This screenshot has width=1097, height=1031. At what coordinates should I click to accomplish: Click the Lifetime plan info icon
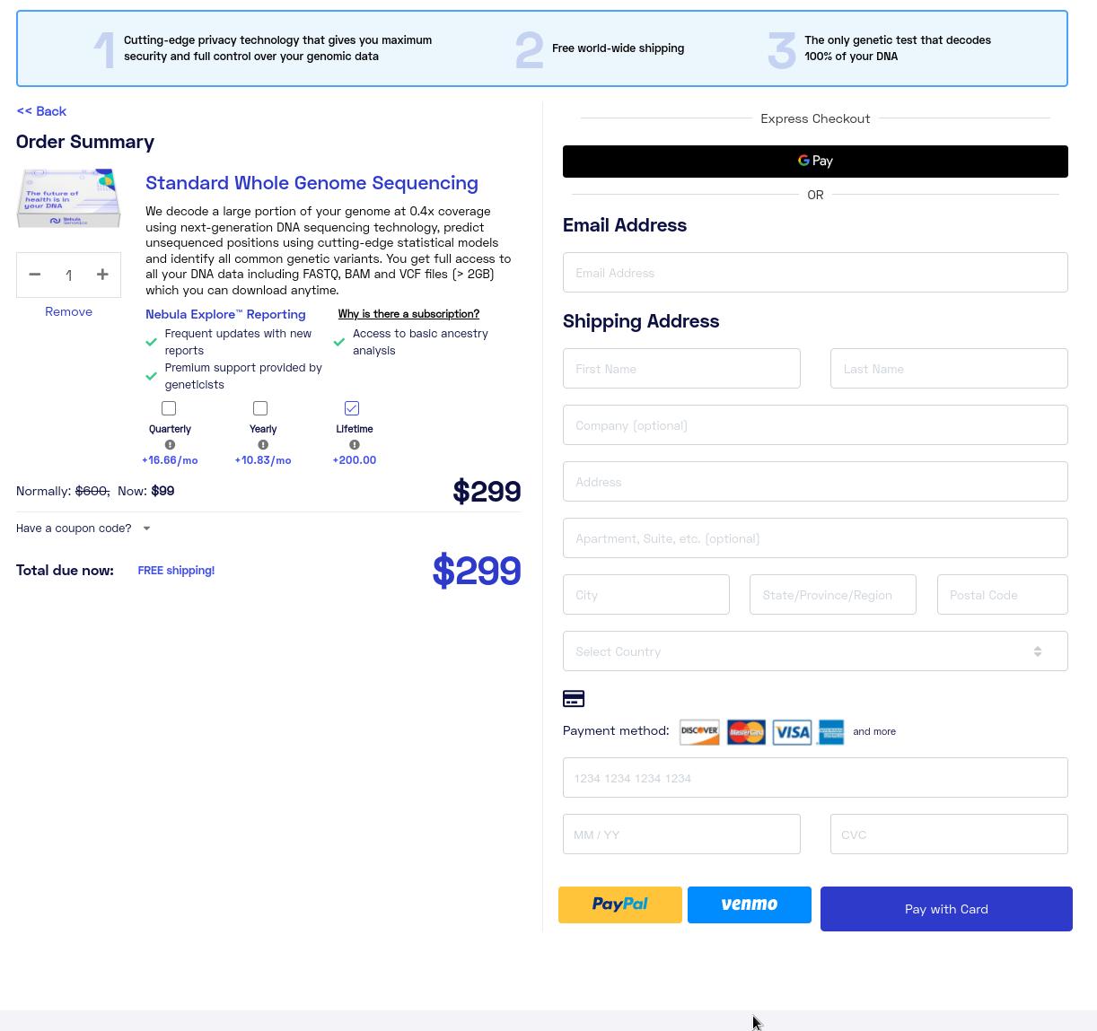point(355,445)
